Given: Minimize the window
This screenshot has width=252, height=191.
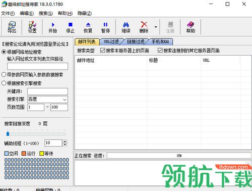Looking at the screenshot, I should 211,4.
